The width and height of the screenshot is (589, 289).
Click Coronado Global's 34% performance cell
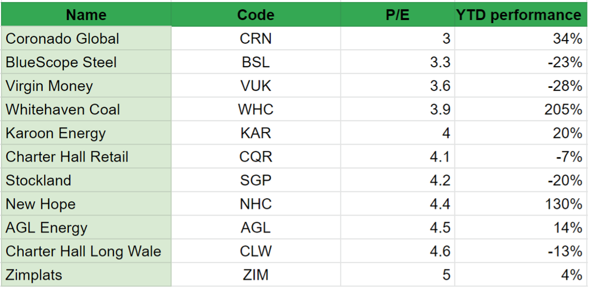(521, 38)
